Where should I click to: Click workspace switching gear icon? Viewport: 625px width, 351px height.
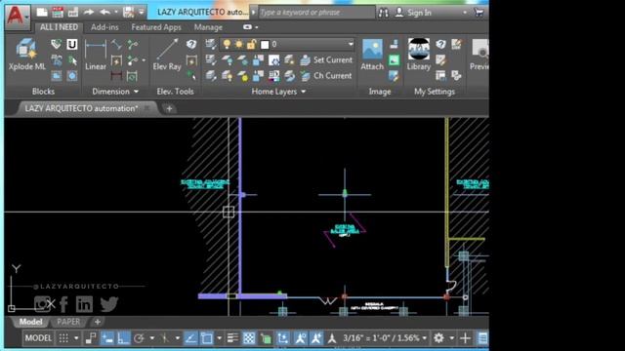point(438,338)
